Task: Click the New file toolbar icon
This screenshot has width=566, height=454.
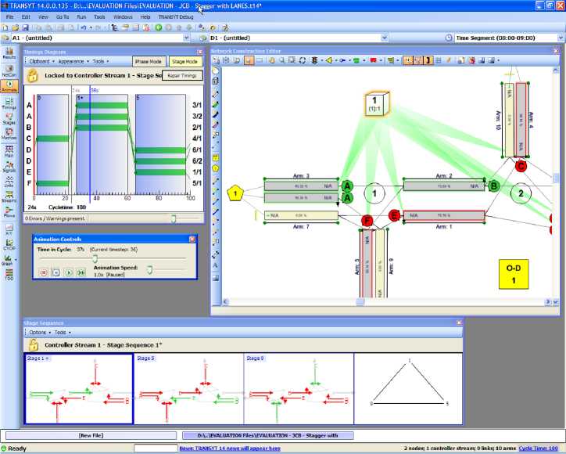Action: click(5, 27)
